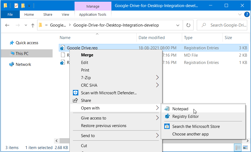The image size is (251, 152).
Task: Choose Merge from the context menu
Action: click(x=116, y=55)
